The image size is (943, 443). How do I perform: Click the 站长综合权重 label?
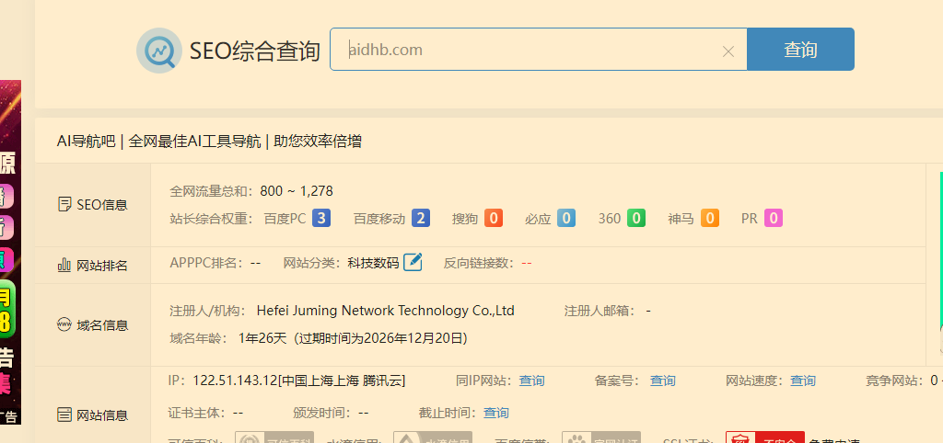[213, 219]
